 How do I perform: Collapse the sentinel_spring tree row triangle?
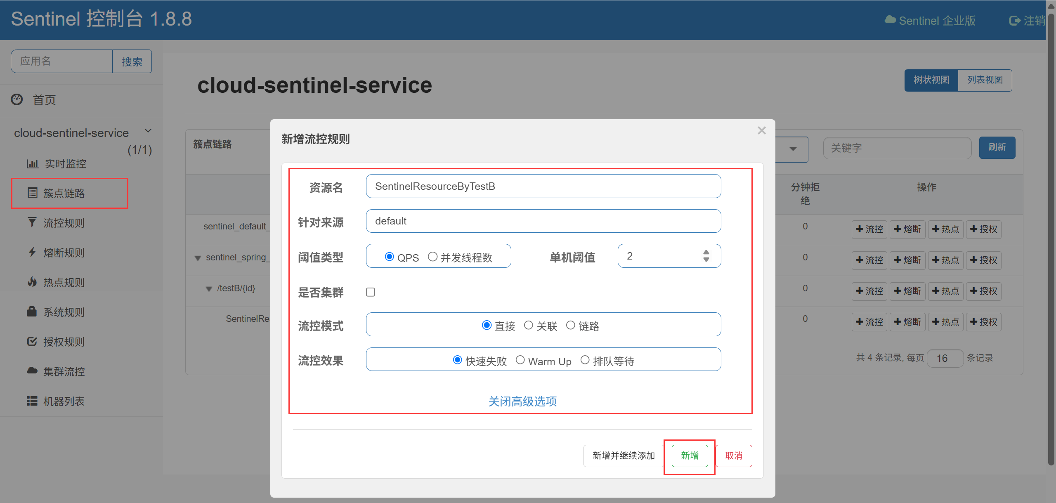pos(198,258)
